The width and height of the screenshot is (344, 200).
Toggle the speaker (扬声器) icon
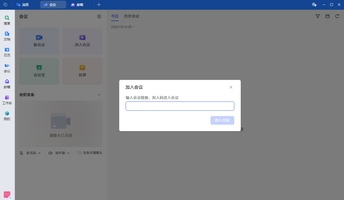50,153
